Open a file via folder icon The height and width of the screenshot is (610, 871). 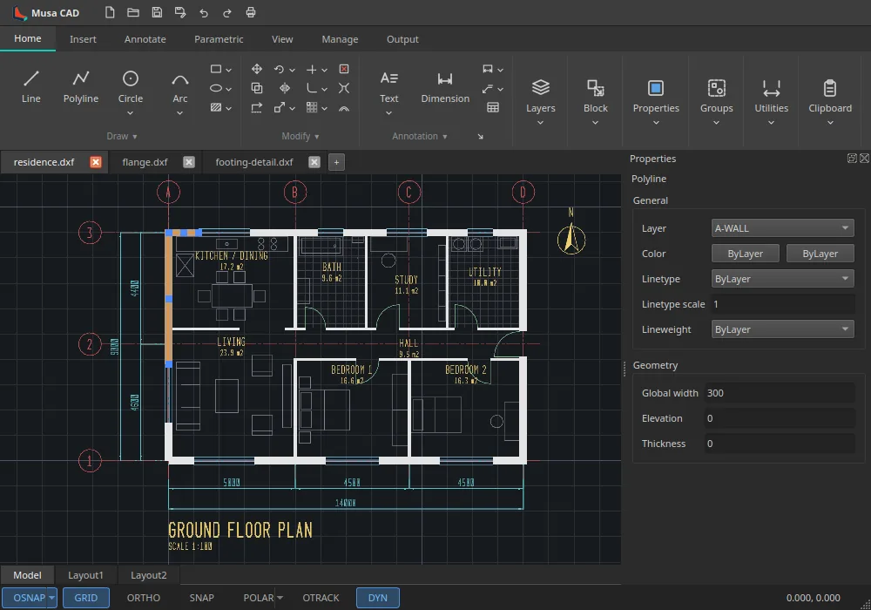pos(133,12)
